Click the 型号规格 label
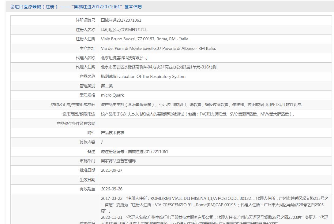 (87, 95)
